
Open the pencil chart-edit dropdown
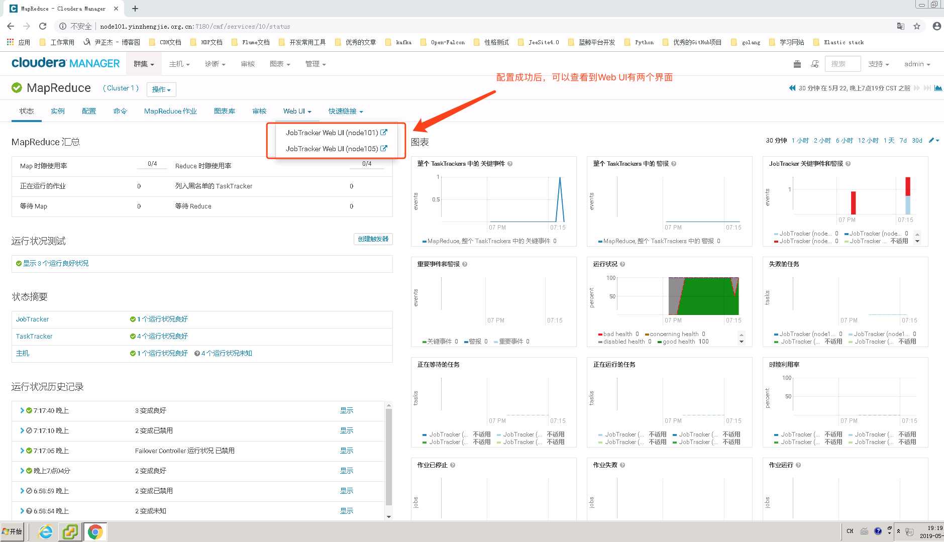[934, 141]
